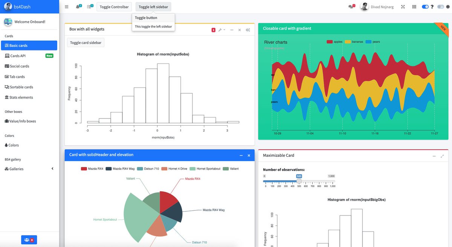Click the Toggle left sidebar button
This screenshot has width=452, height=247.
pyautogui.click(x=153, y=7)
